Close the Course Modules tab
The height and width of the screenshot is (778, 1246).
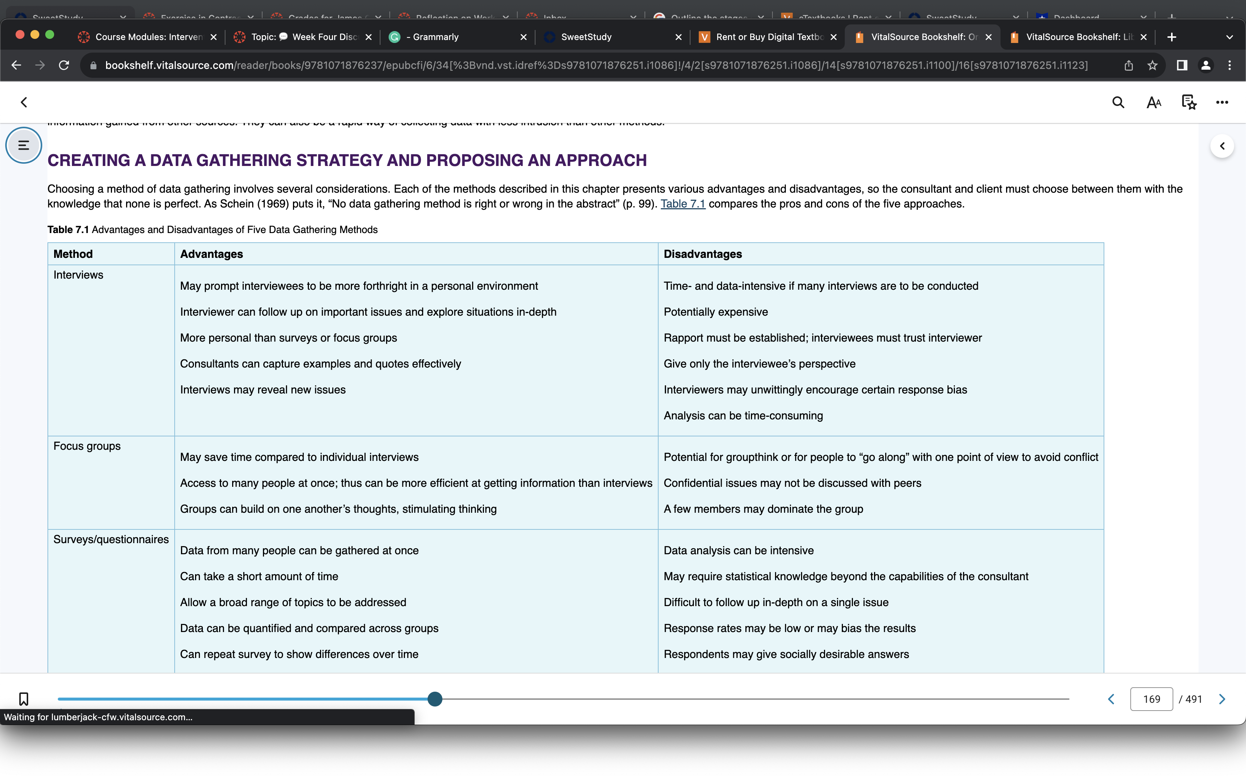click(214, 37)
